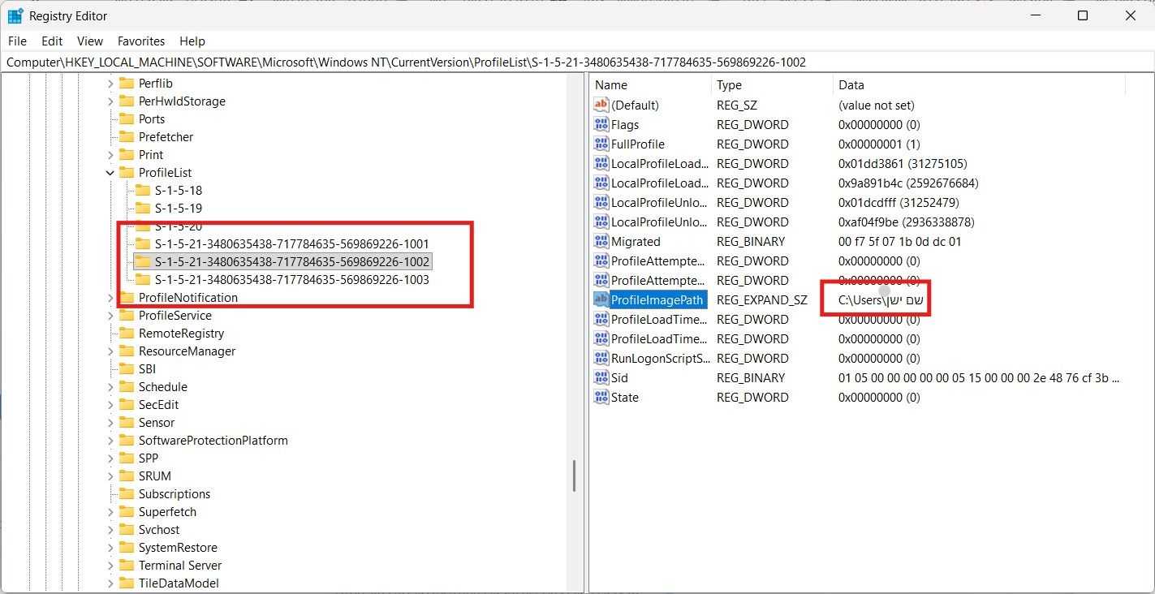1155x594 pixels.
Task: Click the SBI folder icon
Action: pyautogui.click(x=126, y=369)
